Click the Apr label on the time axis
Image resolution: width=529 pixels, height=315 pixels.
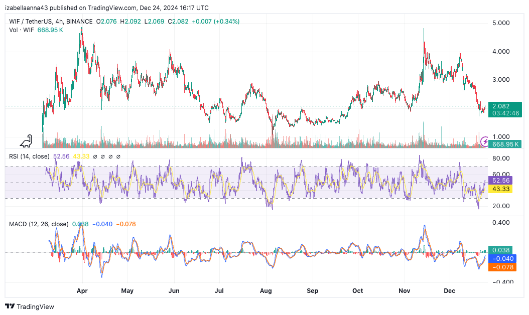point(82,291)
